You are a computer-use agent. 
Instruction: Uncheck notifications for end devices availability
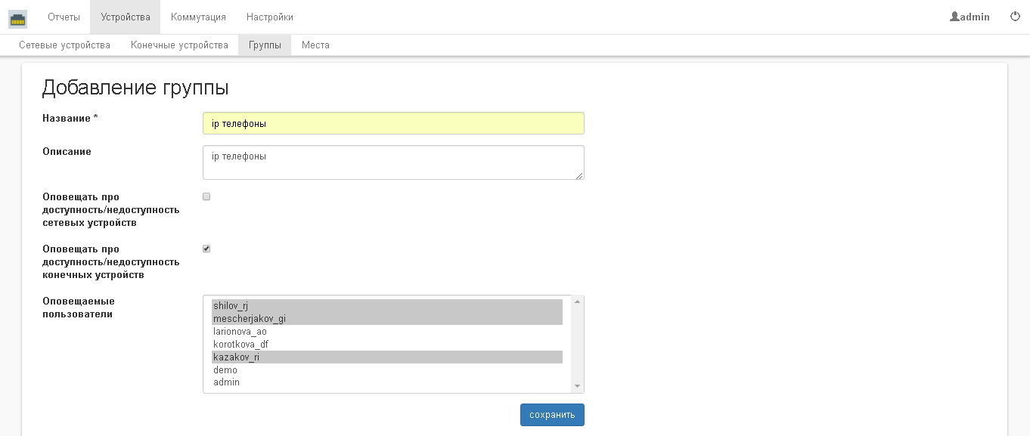pyautogui.click(x=206, y=249)
